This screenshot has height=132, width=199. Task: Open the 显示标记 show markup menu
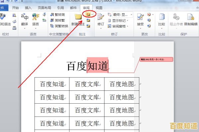point(118,20)
